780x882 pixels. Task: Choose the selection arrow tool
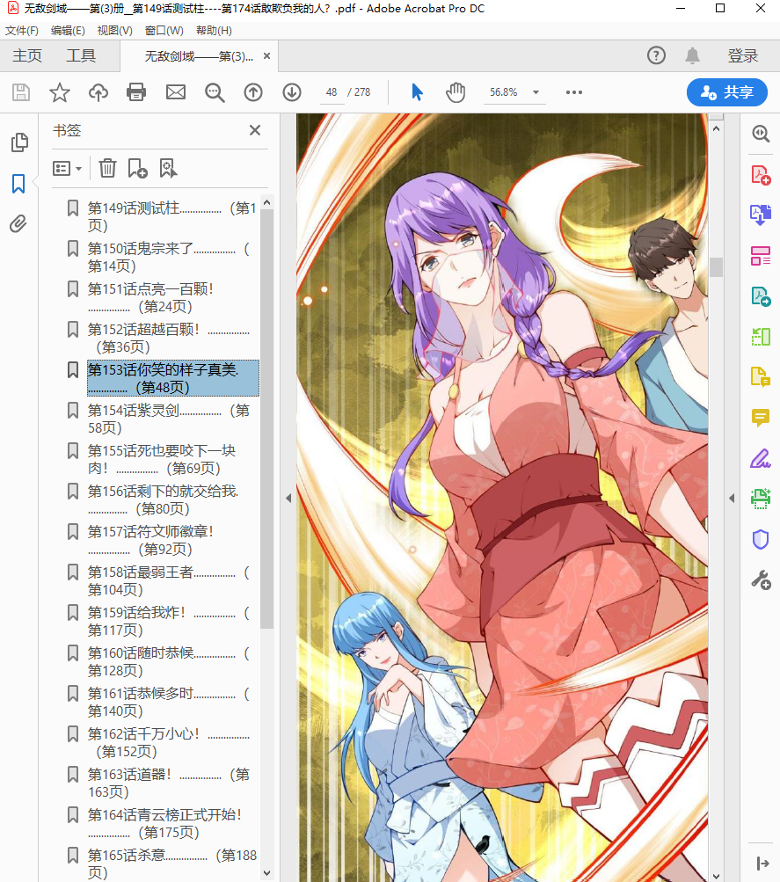(417, 91)
